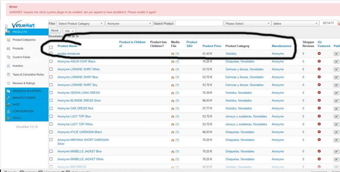Check the GEENA LONG DRESS row checkbox

(51, 92)
